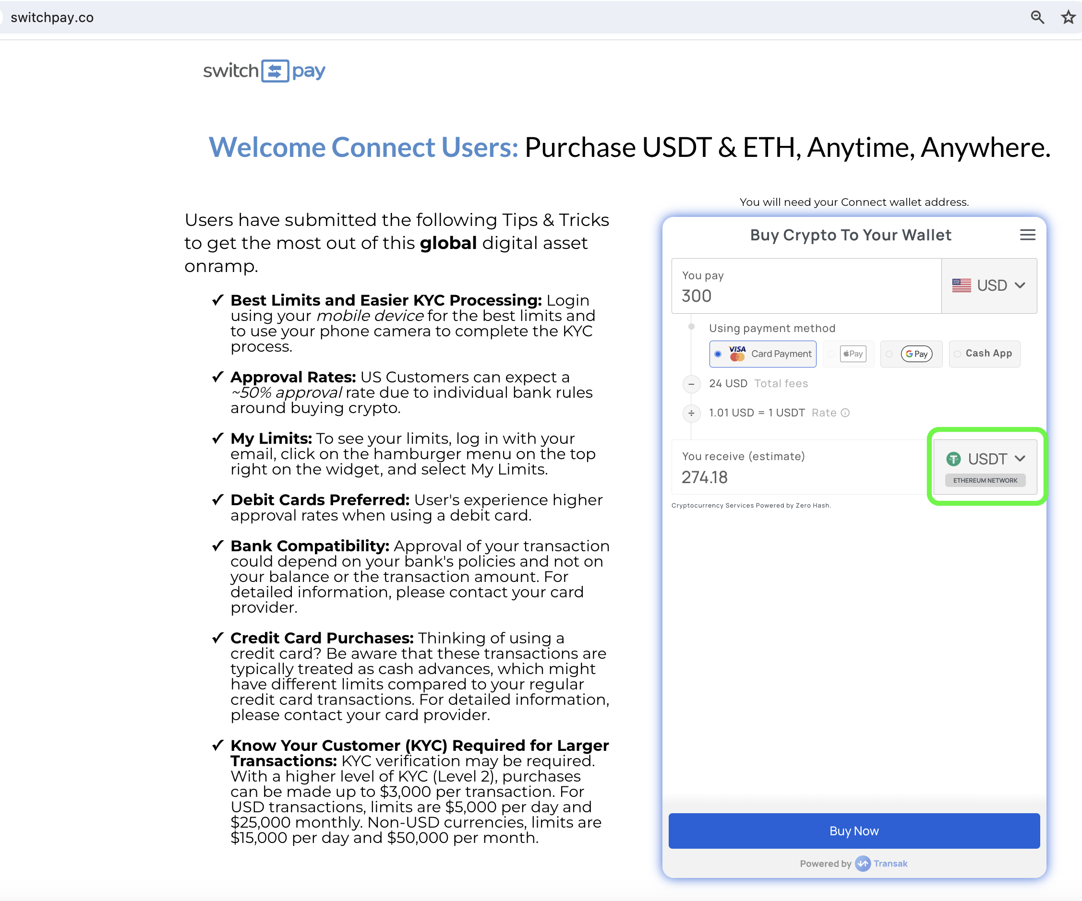
Task: Select Cash App payment method
Action: pyautogui.click(x=984, y=354)
